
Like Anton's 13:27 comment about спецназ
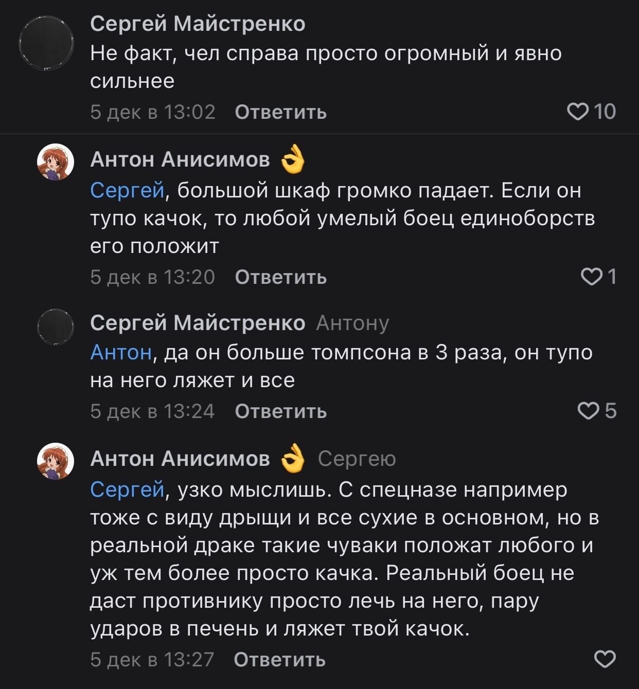tap(605, 659)
